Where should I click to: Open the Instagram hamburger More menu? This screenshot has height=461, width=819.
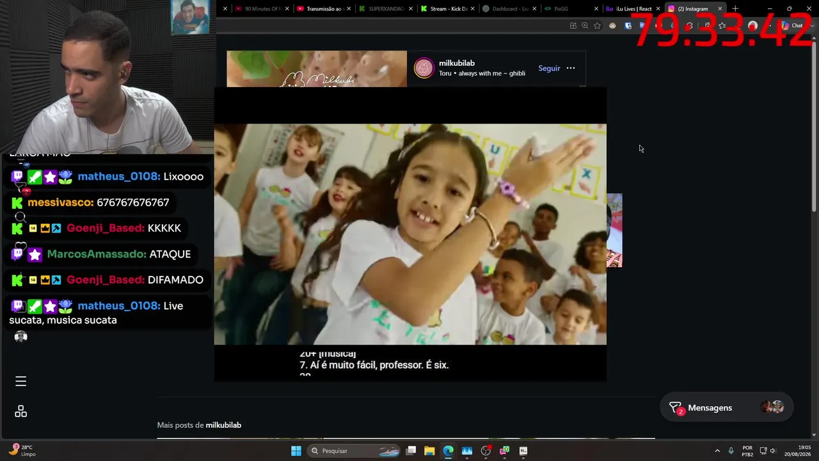pos(20,382)
